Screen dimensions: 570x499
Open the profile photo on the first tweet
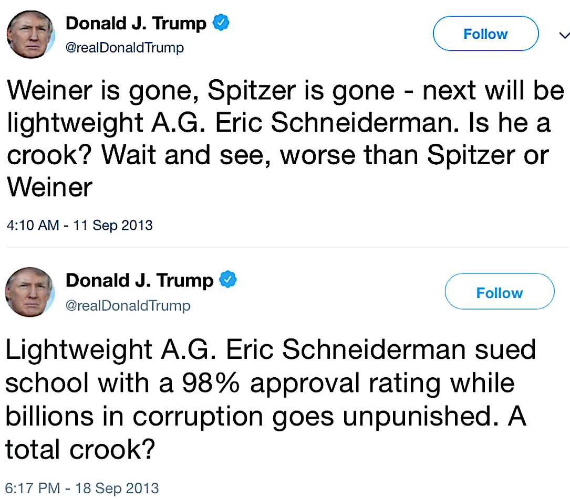click(x=30, y=35)
